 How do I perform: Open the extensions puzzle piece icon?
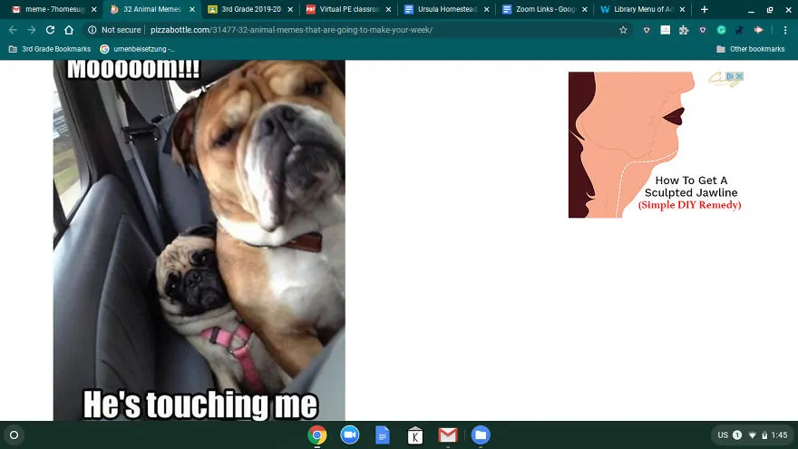click(x=684, y=30)
